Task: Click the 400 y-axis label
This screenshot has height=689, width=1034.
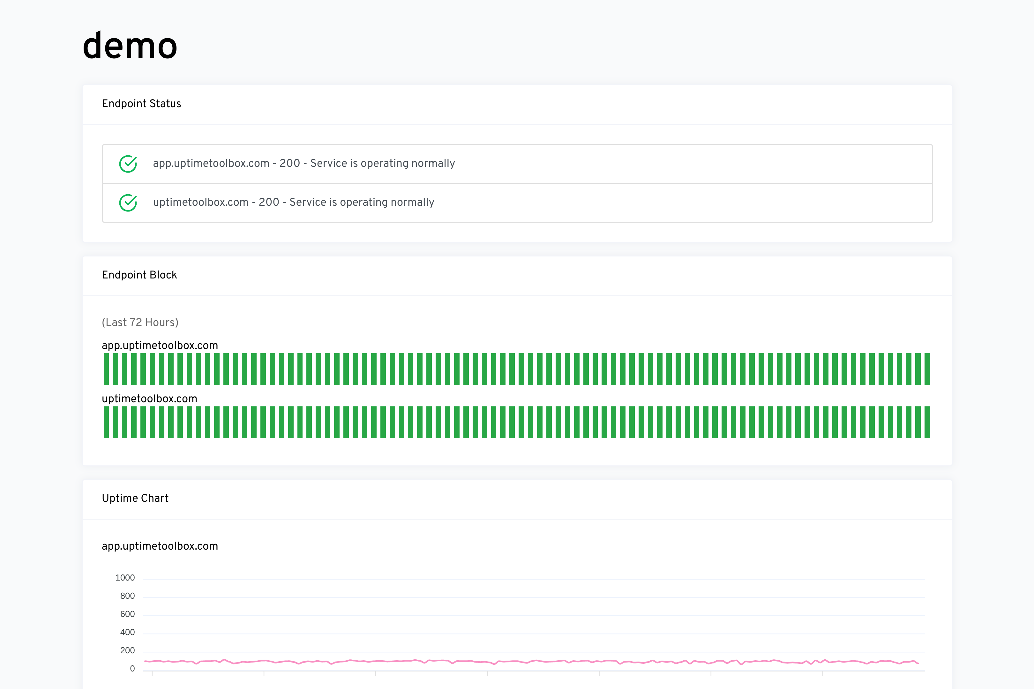Action: tap(127, 632)
